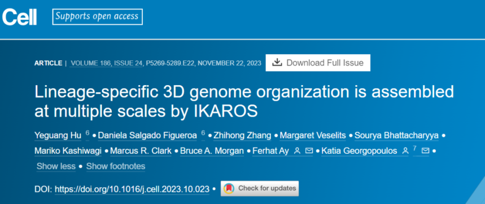Viewport: 485px width, 204px height.
Task: Click the person icon next to Katia Georgopoulos
Action: (405, 151)
